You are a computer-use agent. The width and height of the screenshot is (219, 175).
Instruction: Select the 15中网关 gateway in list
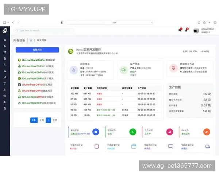pos(38,66)
